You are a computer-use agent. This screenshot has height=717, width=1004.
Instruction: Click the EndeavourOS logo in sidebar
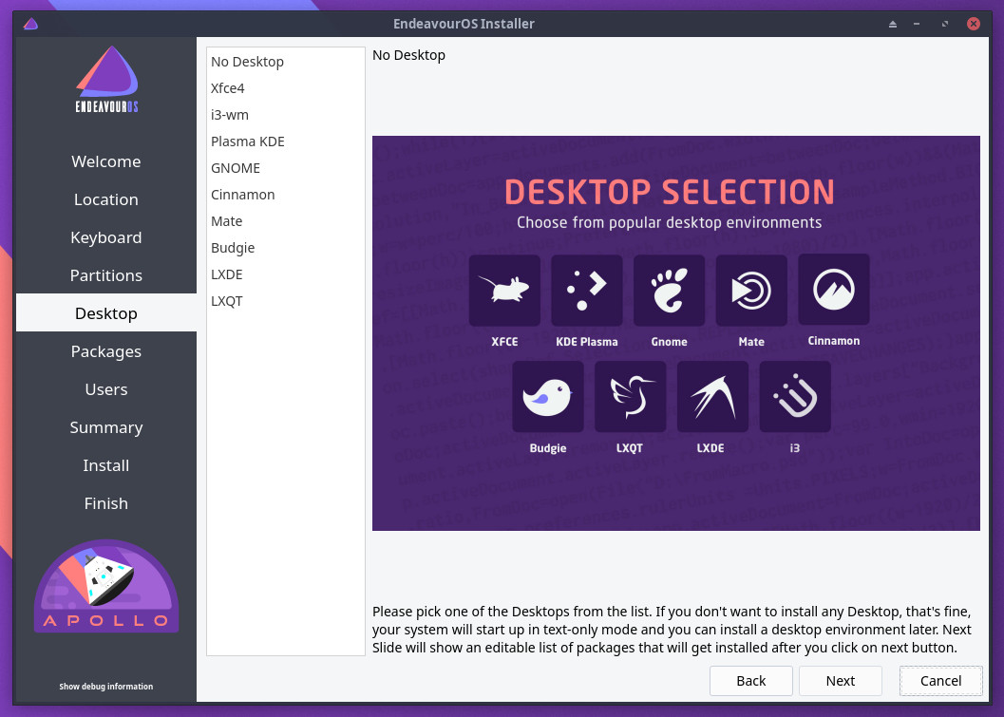(106, 80)
